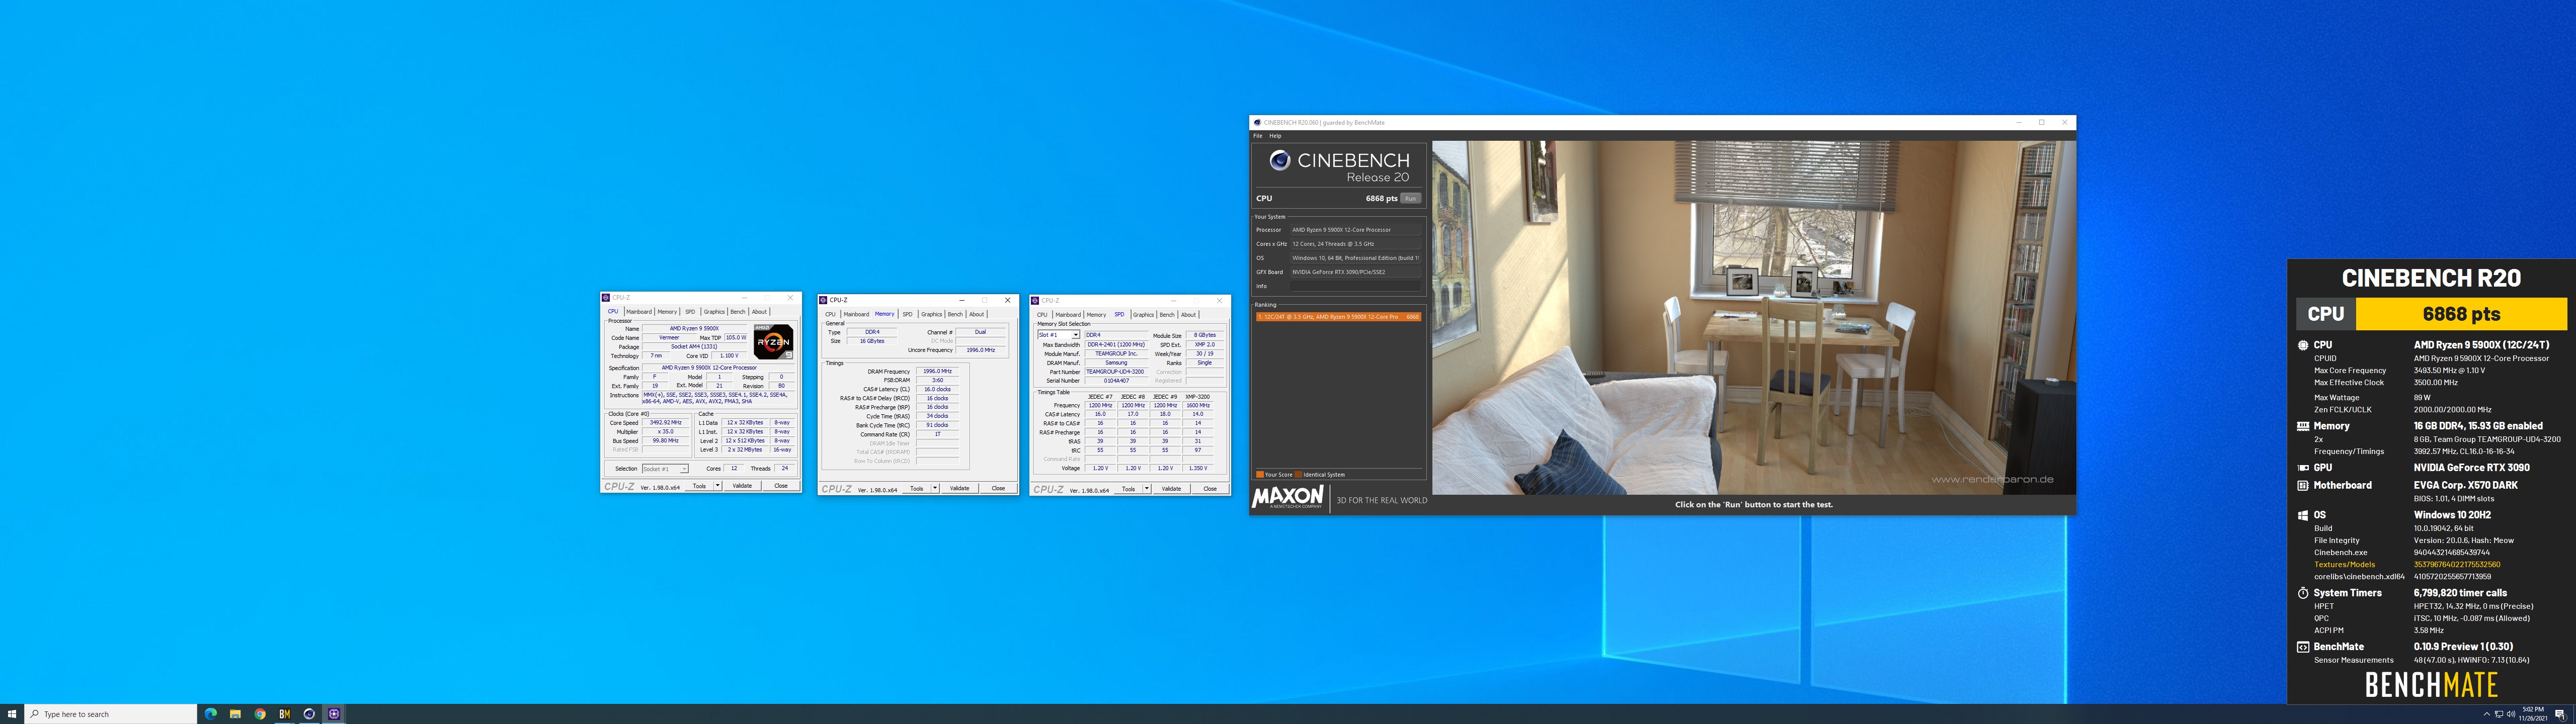
Task: Expand Tools dropdown arrow in Memory-tab CPU-Z window
Action: pos(935,488)
